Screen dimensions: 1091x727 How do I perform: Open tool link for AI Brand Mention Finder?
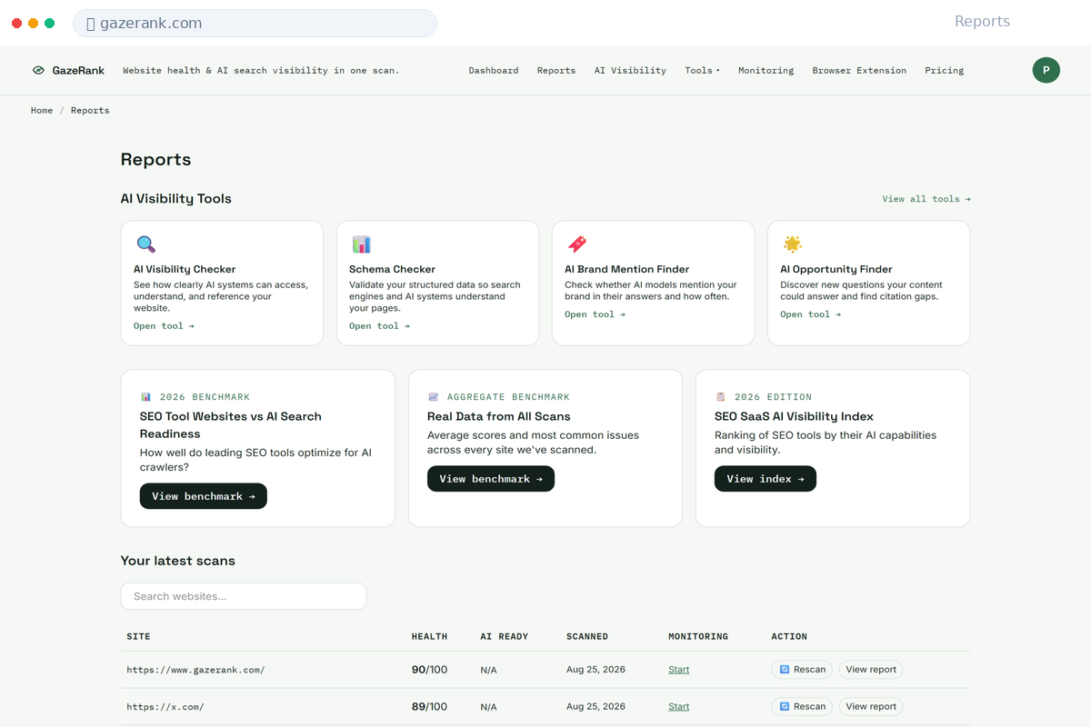[595, 314]
